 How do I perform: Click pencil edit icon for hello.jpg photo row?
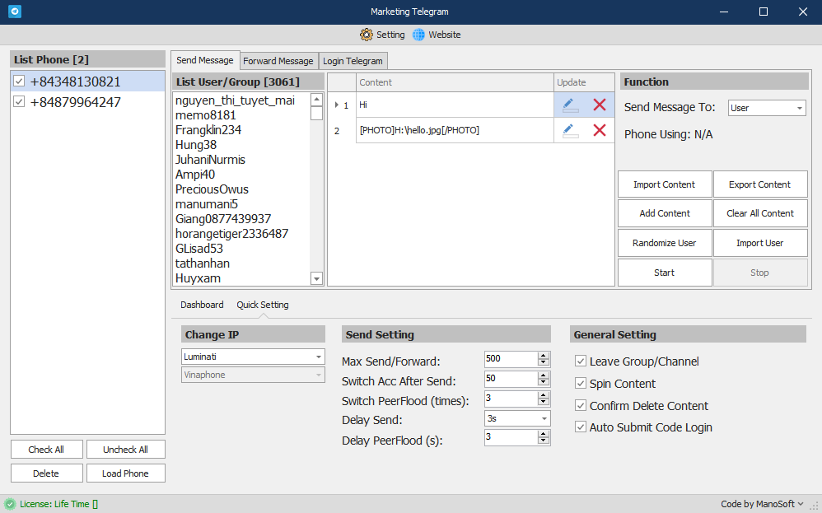click(570, 130)
